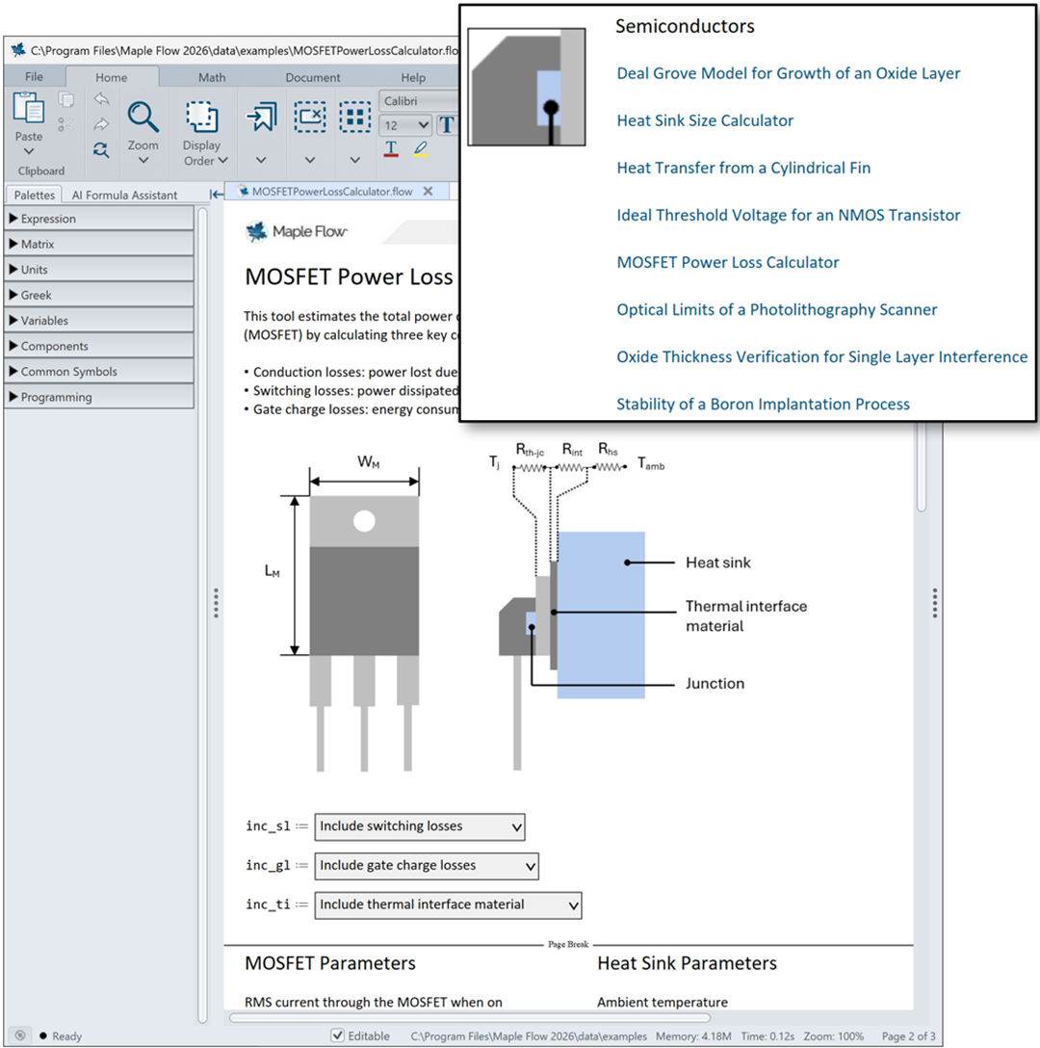Open the Display Order dropdown arrow
Image resolution: width=1040 pixels, height=1048 pixels.
223,161
